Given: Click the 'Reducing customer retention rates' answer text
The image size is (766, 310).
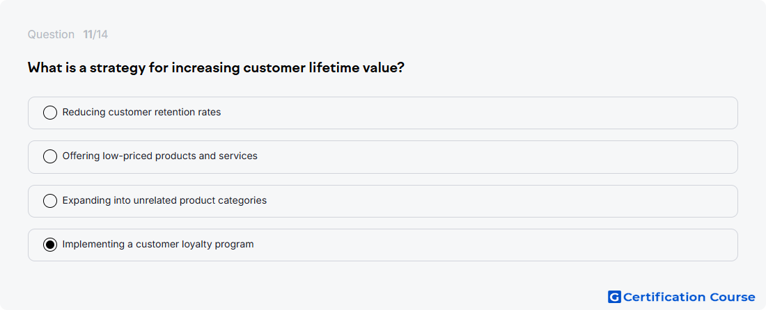Looking at the screenshot, I should point(141,112).
